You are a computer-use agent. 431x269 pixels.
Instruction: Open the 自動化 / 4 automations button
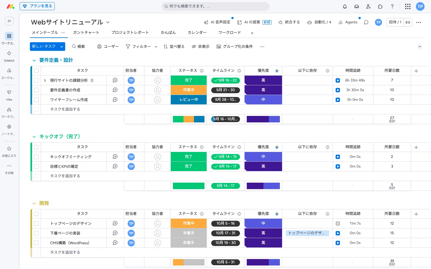coord(319,22)
